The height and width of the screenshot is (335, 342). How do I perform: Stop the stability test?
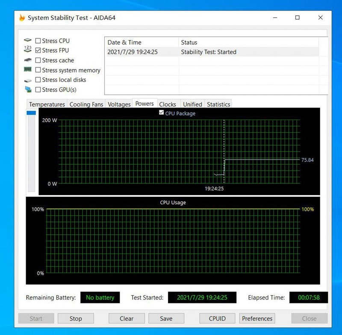[76, 318]
